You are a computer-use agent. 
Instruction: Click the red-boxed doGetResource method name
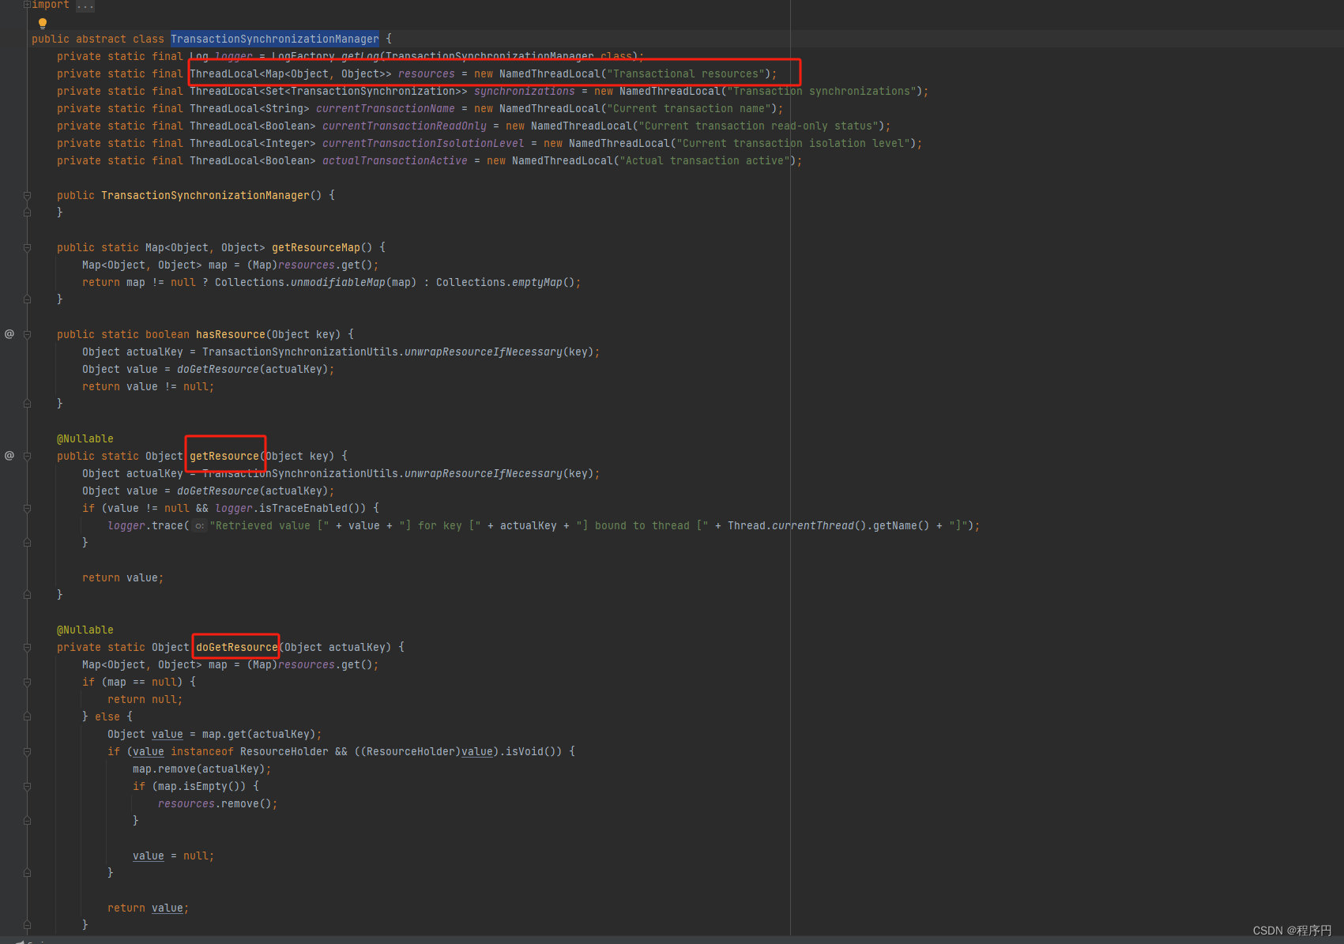tap(235, 647)
